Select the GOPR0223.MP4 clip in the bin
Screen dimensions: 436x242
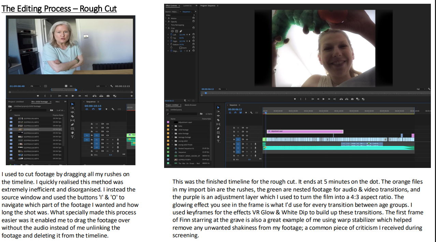[x=35, y=129]
